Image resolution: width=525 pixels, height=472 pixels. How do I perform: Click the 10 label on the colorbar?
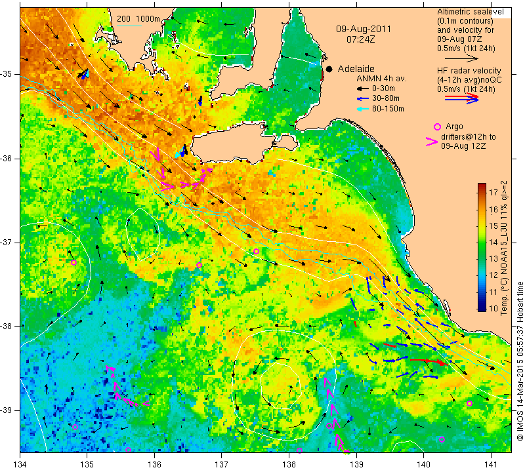(x=493, y=308)
